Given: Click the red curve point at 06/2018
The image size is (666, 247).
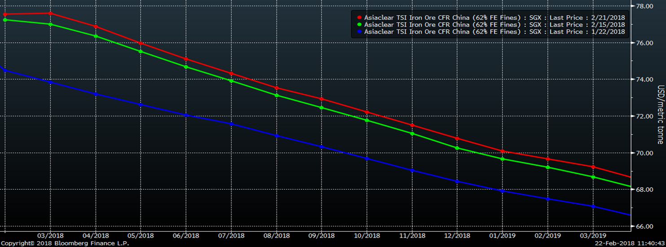Looking at the screenshot, I should point(186,59).
